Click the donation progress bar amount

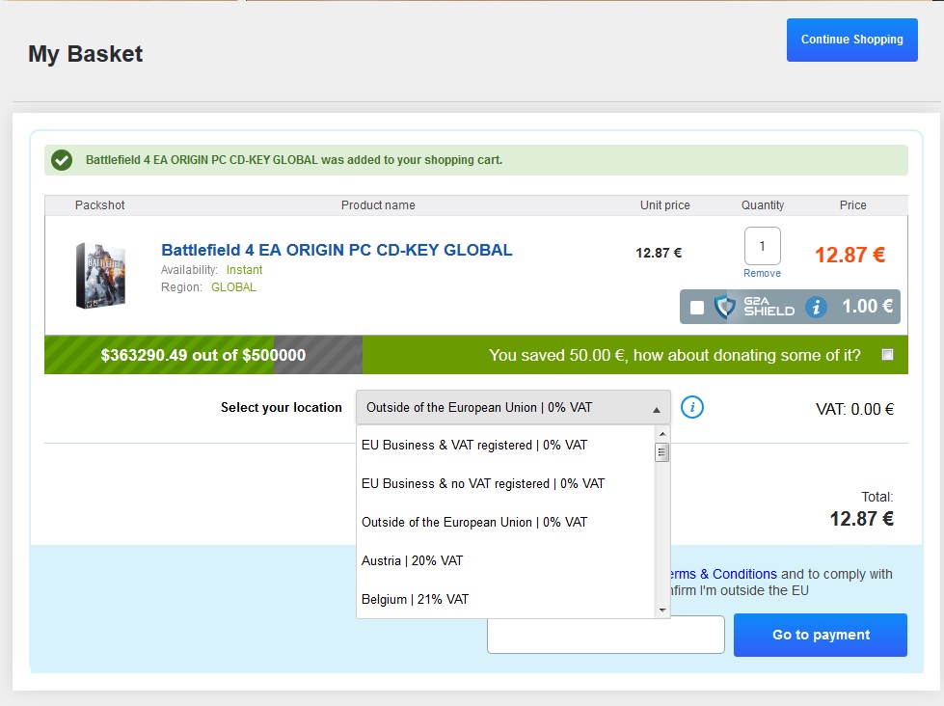[203, 355]
